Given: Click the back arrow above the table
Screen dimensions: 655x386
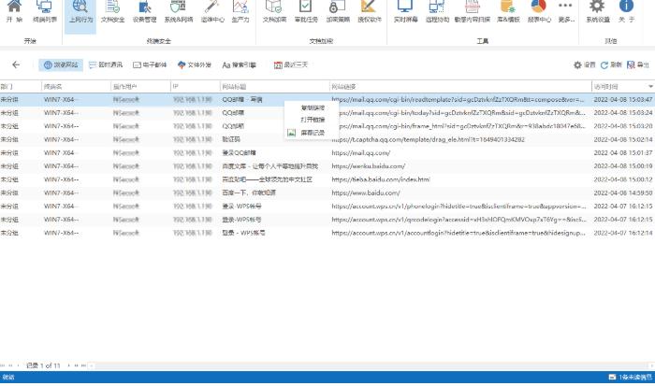Looking at the screenshot, I should tap(16, 65).
